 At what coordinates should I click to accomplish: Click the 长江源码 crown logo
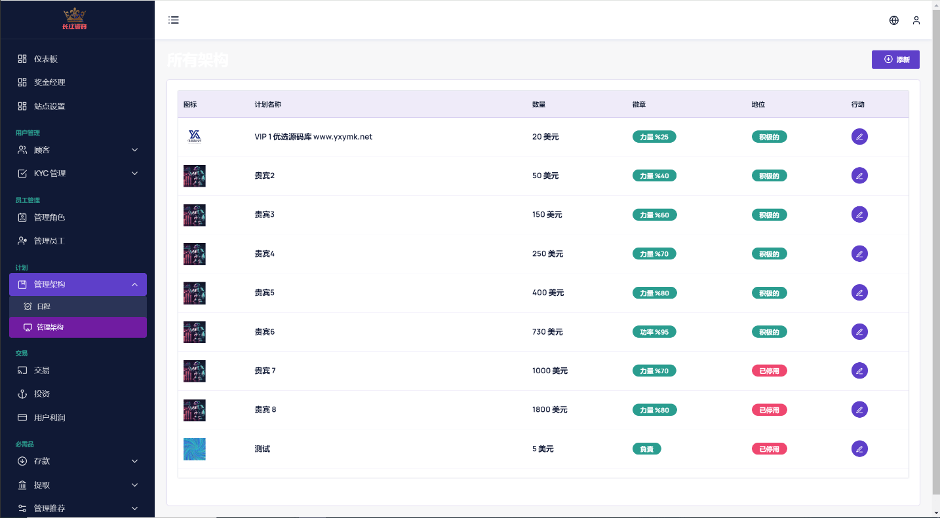point(75,19)
